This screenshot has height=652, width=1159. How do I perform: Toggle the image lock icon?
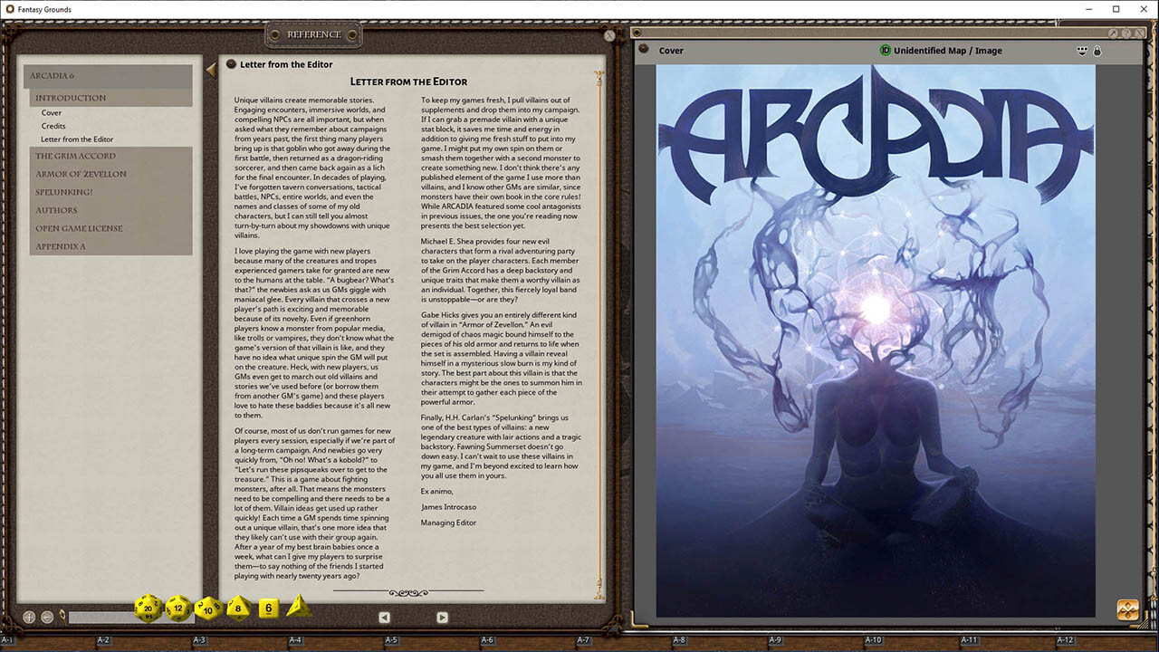click(x=1097, y=51)
